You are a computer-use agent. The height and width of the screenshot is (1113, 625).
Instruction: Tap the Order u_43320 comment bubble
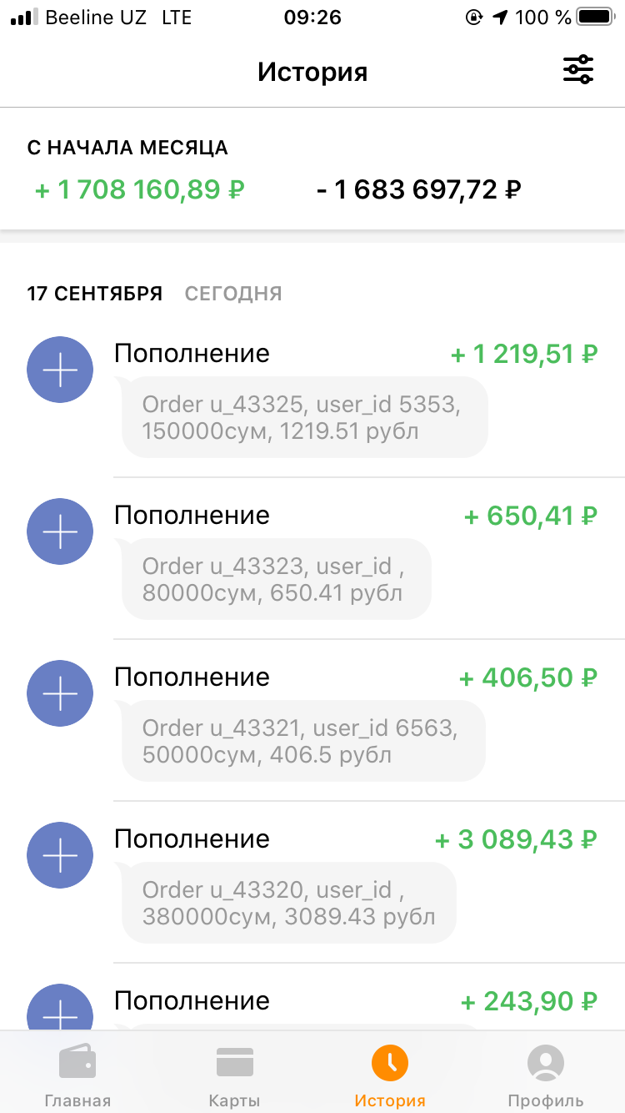pyautogui.click(x=289, y=904)
